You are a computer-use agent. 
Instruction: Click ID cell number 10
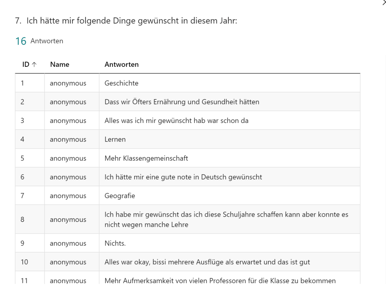(x=24, y=262)
